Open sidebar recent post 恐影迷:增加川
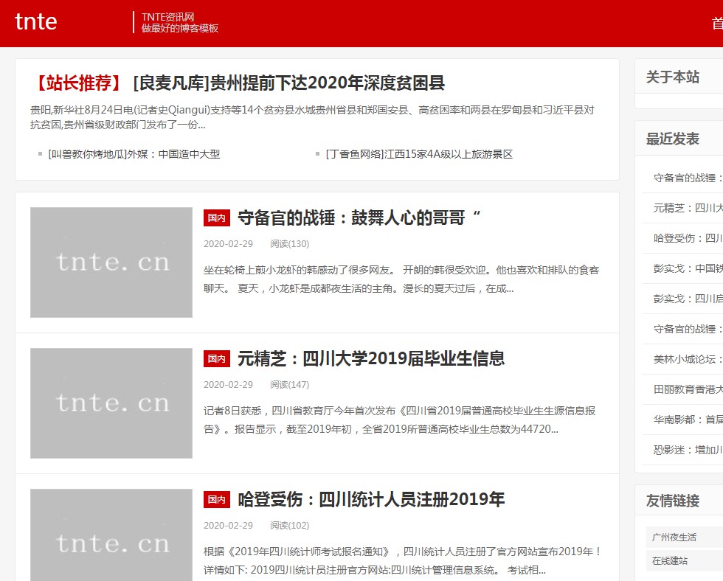Screen dimensions: 723x581 688,450
